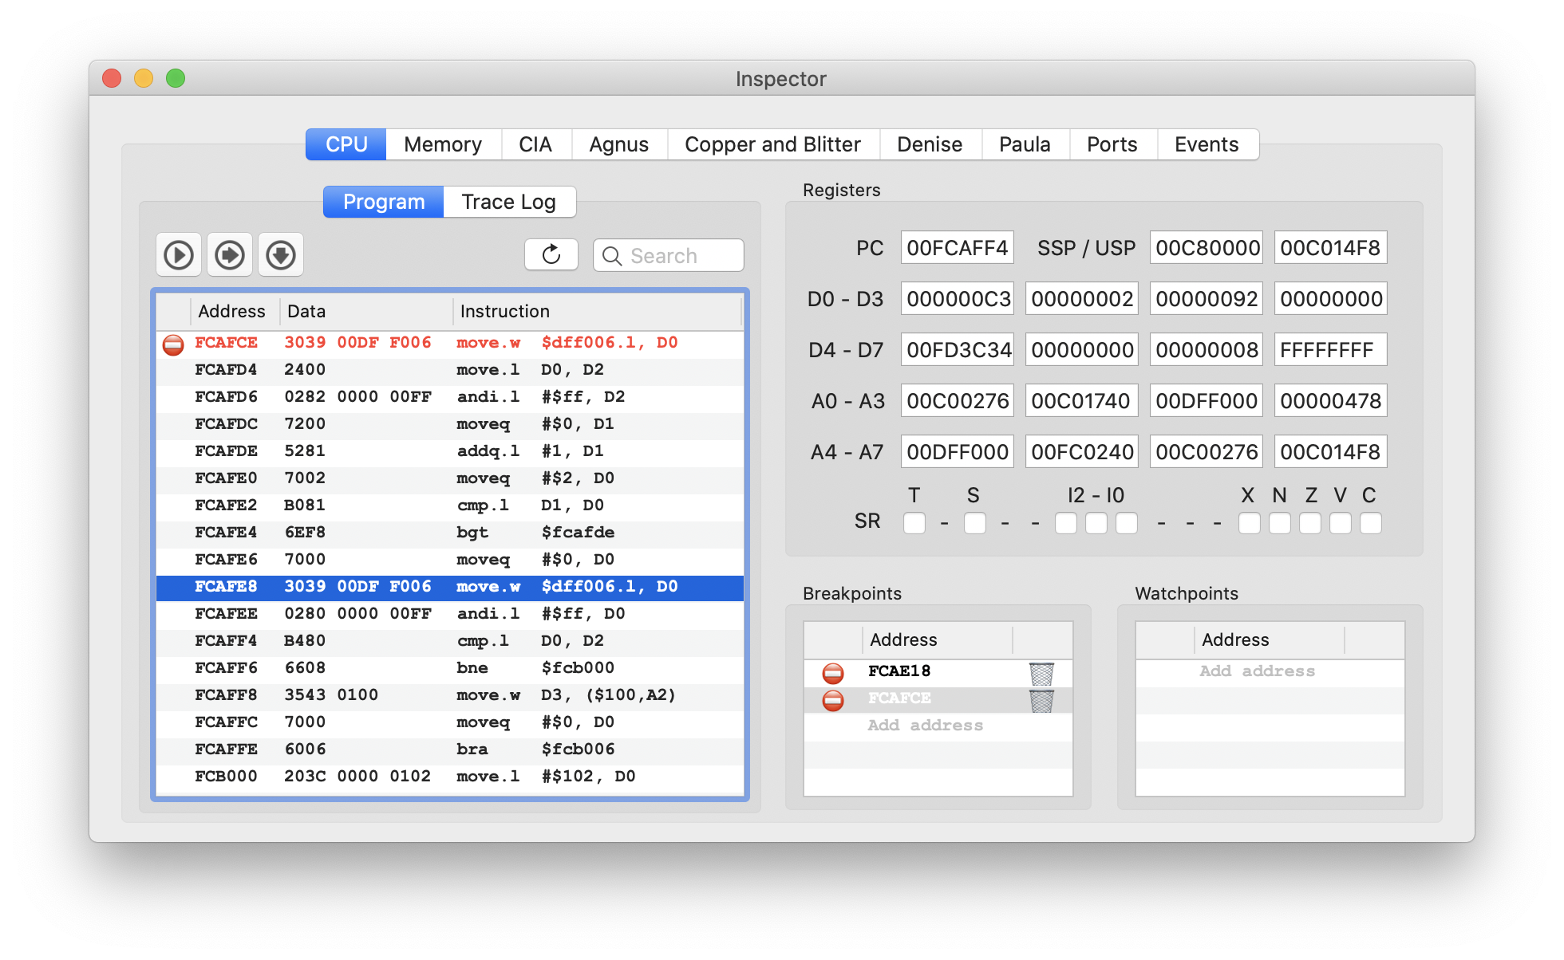Select the FCAFE4 bgt $fcafde row
The height and width of the screenshot is (960, 1564).
coord(450,533)
